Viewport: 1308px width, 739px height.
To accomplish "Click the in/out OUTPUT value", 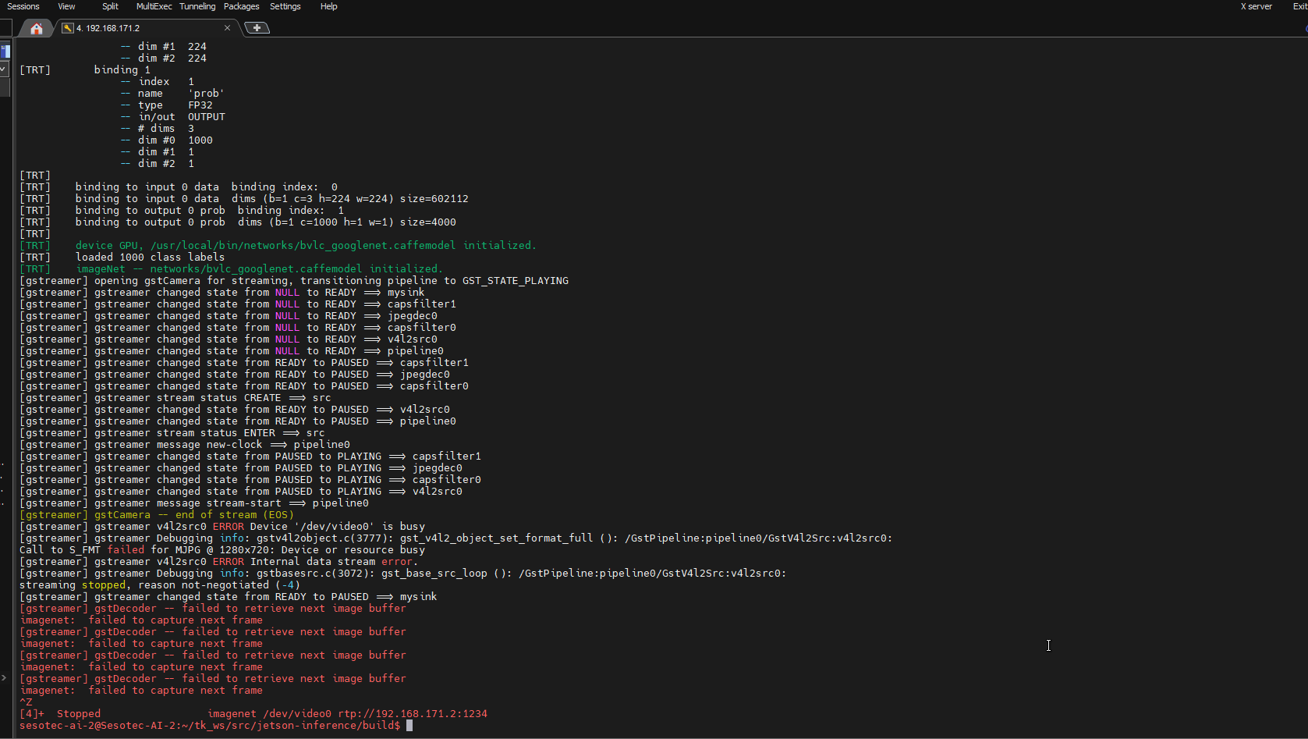I will click(x=207, y=117).
